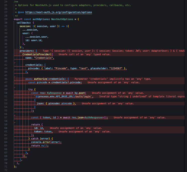Click the 'callbacks:' property on line 30
Image resolution: width=187 pixels, height=172 pixels.
(24, 23)
